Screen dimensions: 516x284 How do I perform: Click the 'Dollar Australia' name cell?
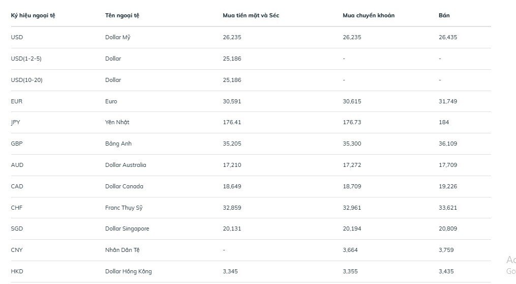click(126, 165)
